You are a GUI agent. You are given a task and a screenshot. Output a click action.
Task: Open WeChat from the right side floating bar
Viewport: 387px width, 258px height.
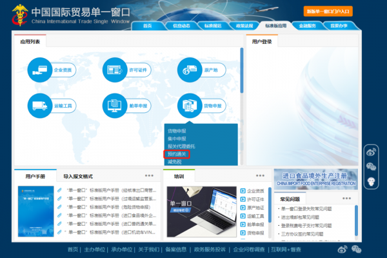[371, 167]
